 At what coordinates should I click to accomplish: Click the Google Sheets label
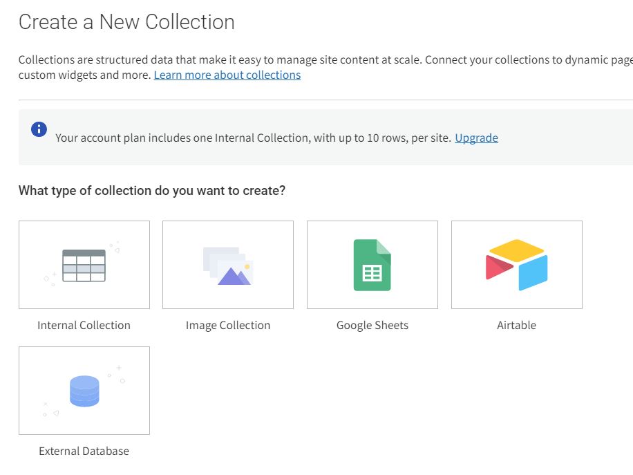point(372,325)
